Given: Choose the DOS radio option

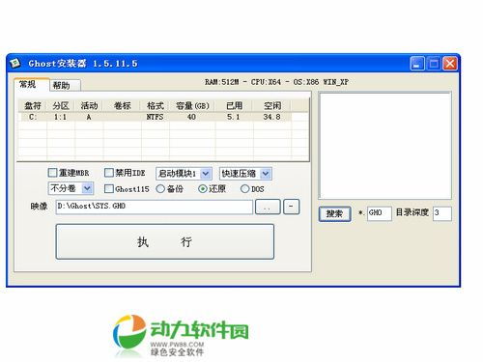Looking at the screenshot, I should pyautogui.click(x=244, y=189).
